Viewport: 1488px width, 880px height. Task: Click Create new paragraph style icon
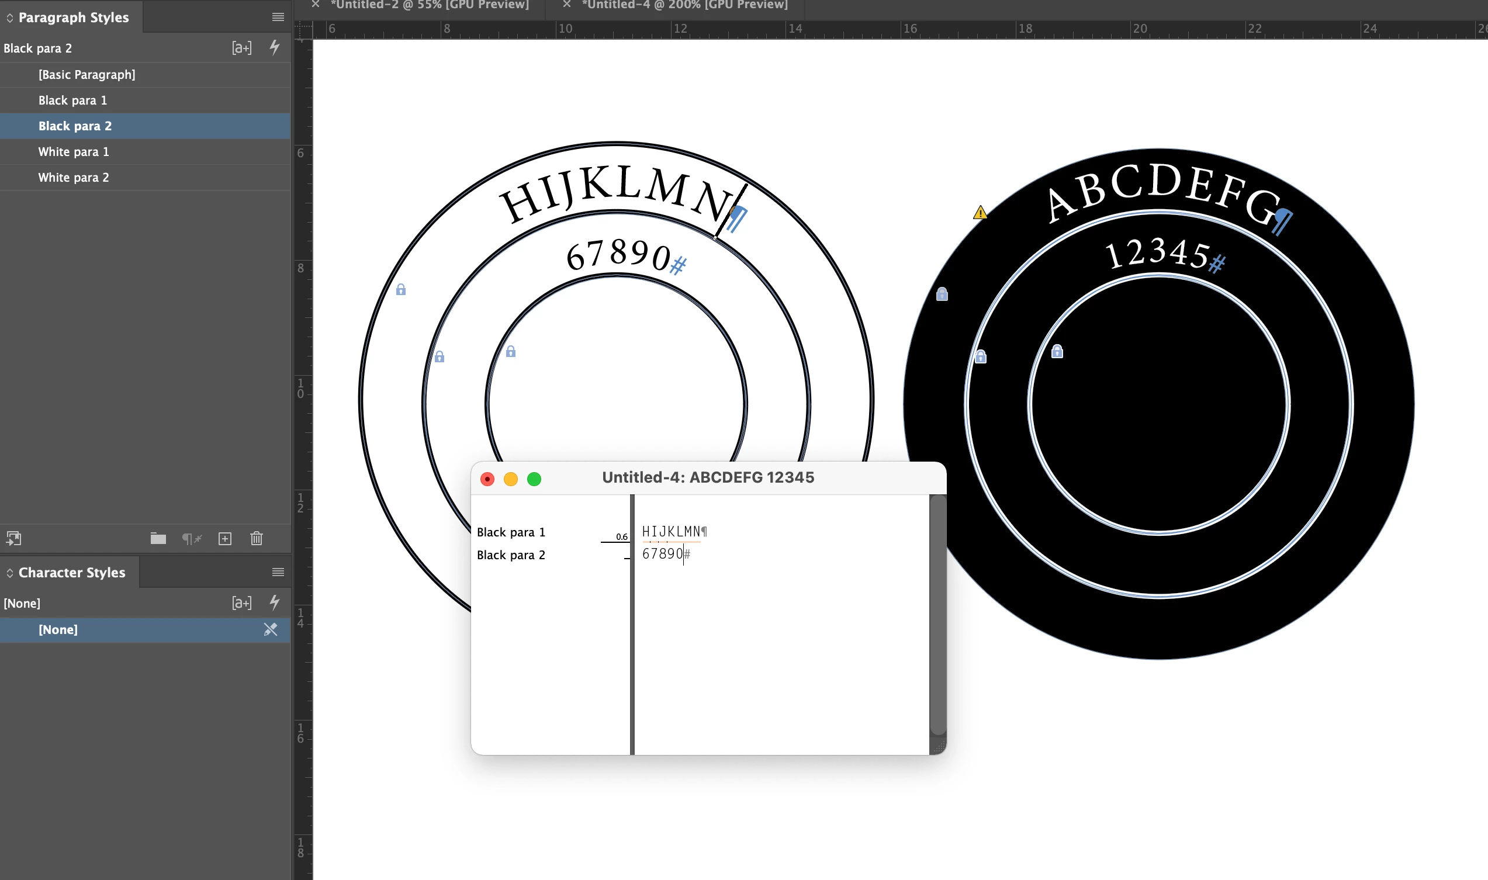click(x=225, y=538)
